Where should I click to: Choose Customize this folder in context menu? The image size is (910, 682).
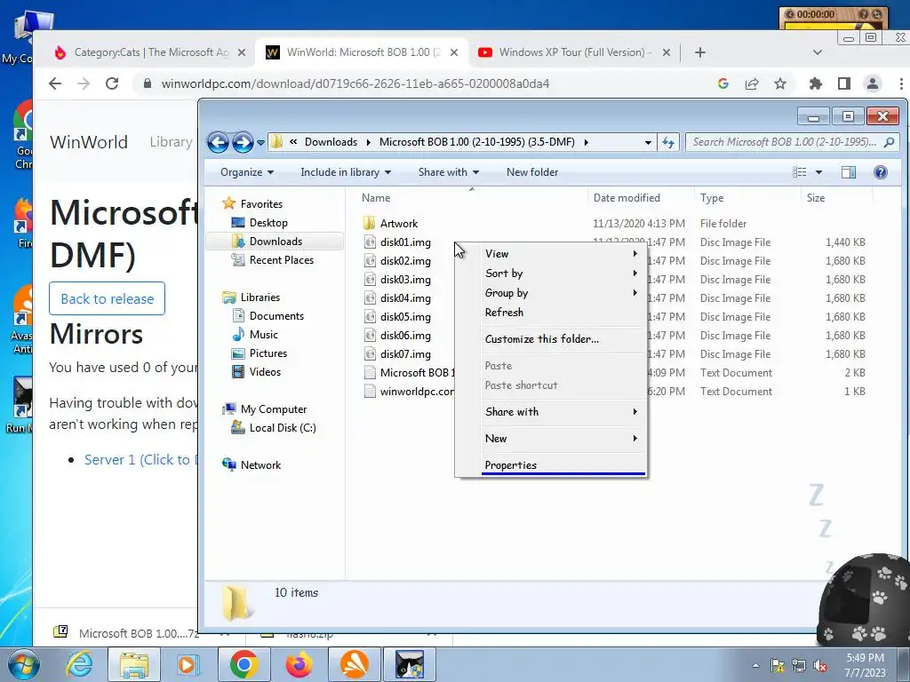(562, 339)
